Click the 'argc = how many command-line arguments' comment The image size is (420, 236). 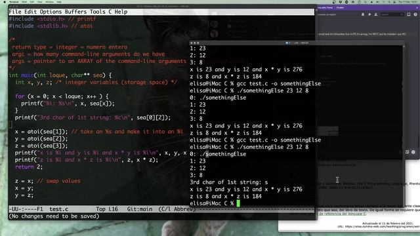[88, 54]
